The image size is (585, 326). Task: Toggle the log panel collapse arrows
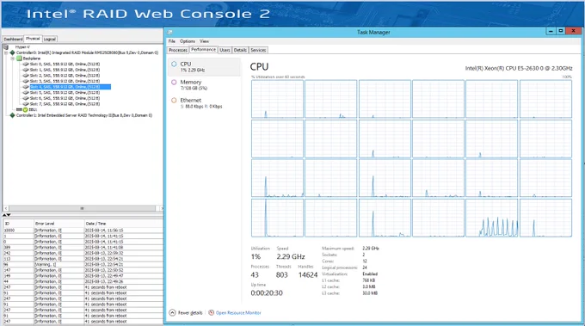[x=6, y=215]
